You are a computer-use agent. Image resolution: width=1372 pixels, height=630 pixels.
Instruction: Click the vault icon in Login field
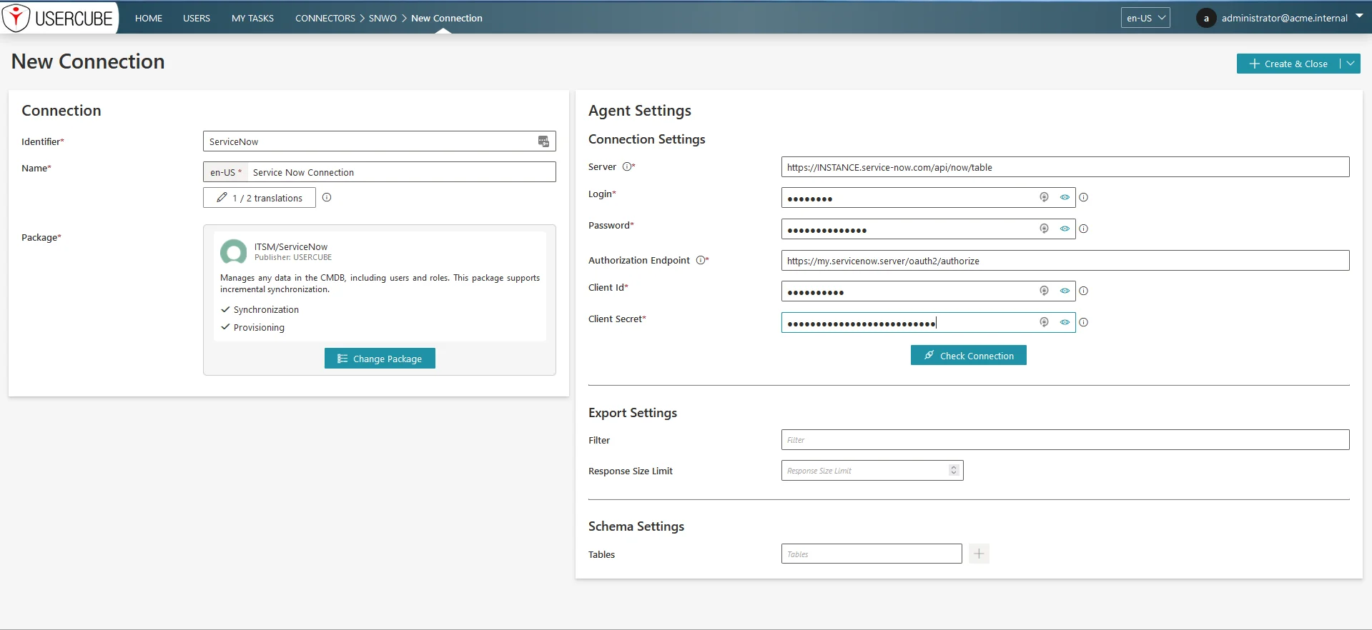click(1044, 197)
